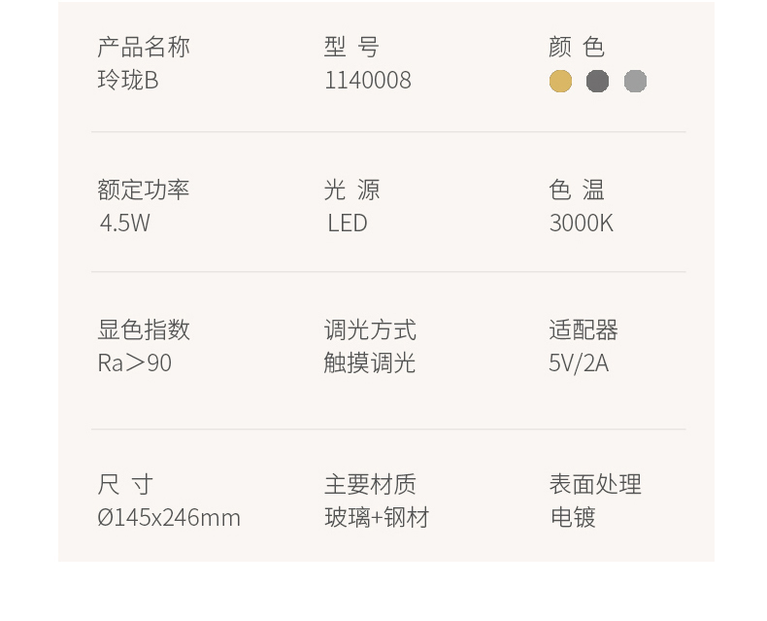Click the model number 1140008
Image resolution: width=767 pixels, height=621 pixels.
367,81
